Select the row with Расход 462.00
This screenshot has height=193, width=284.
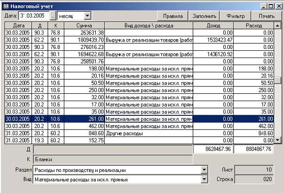[139, 126]
